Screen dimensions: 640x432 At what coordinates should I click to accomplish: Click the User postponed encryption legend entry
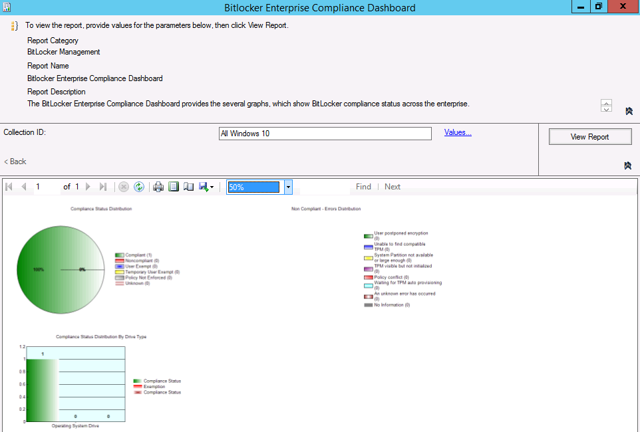tap(397, 236)
